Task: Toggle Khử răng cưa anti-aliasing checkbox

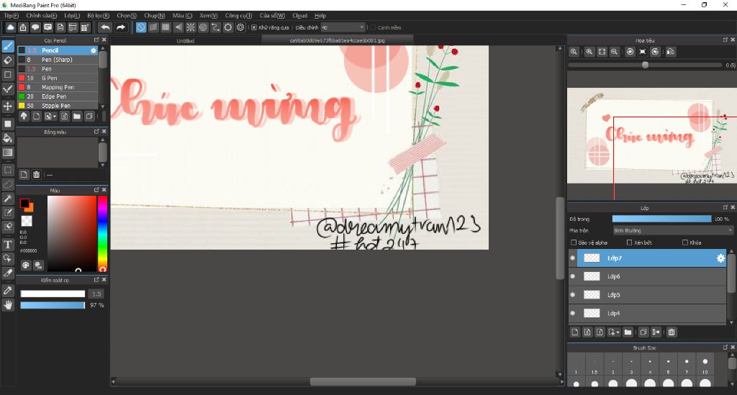Action: click(254, 28)
